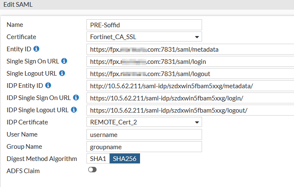
Task: Click the IDP Single Logout URL field
Action: coord(190,110)
